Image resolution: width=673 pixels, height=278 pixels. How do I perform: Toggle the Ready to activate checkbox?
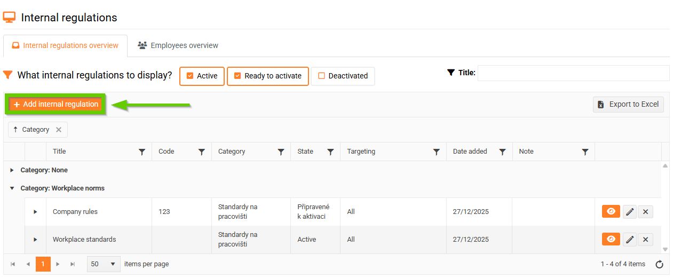(237, 76)
